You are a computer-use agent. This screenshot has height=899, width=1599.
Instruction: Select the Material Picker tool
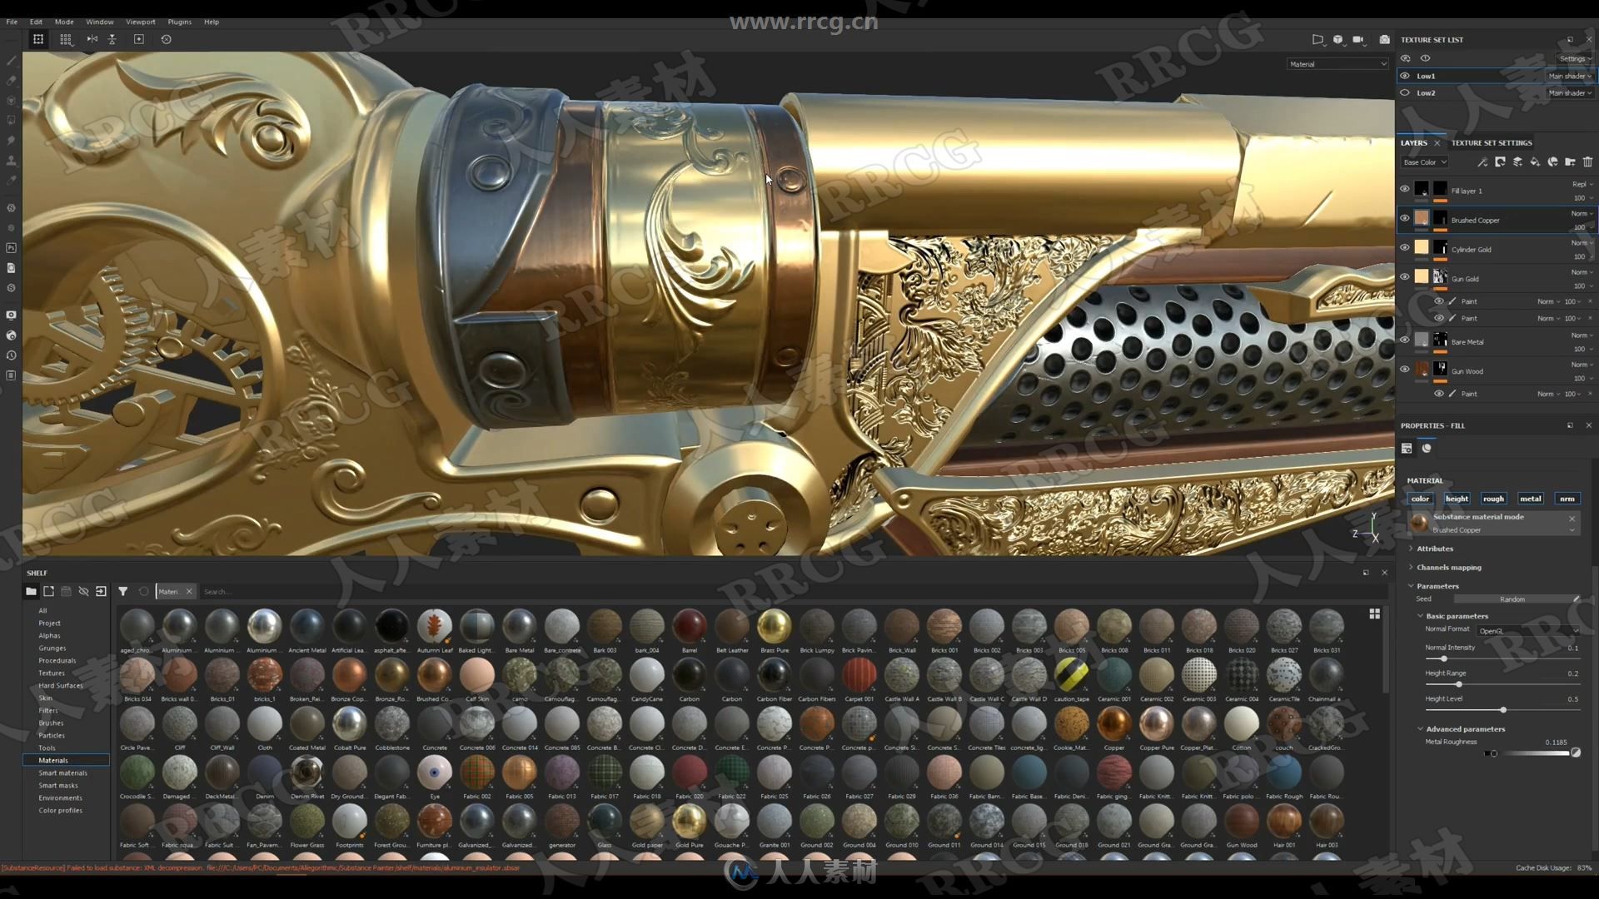11,181
